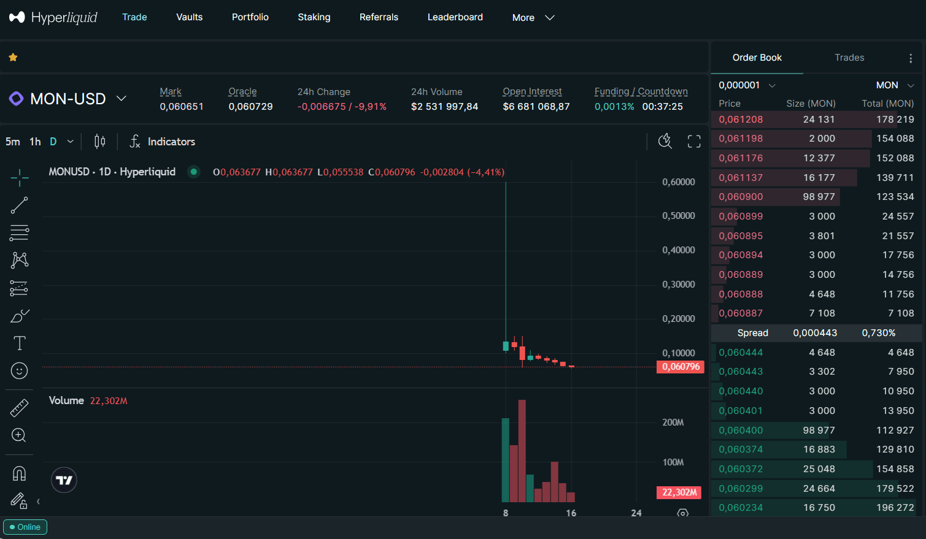
Task: Click the TradingView logo on chart
Action: point(64,480)
